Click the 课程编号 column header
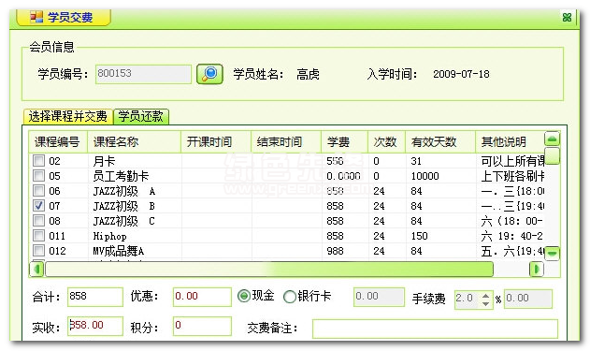This screenshot has width=590, height=351. point(58,141)
